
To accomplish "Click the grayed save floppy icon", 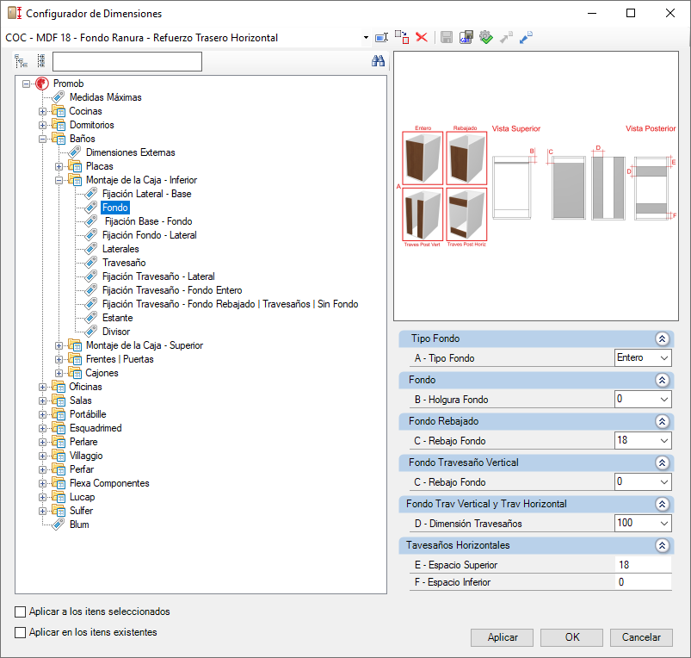I will tap(447, 37).
